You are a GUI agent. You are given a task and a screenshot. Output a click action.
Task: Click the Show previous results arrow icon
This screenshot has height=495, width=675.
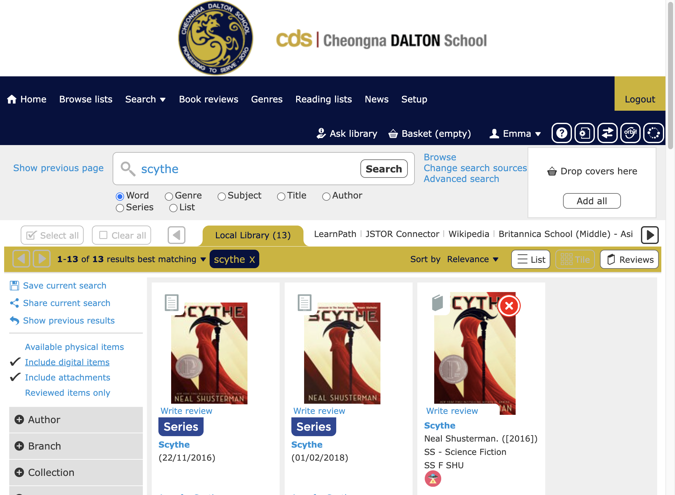click(x=14, y=320)
